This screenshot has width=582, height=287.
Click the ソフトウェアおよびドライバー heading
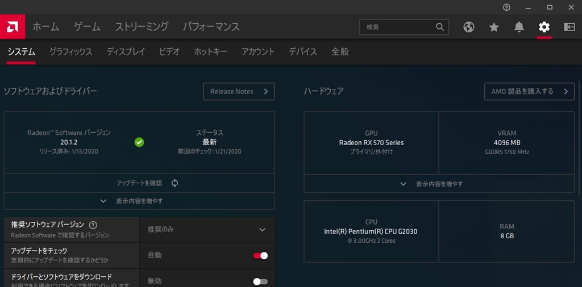(x=50, y=91)
